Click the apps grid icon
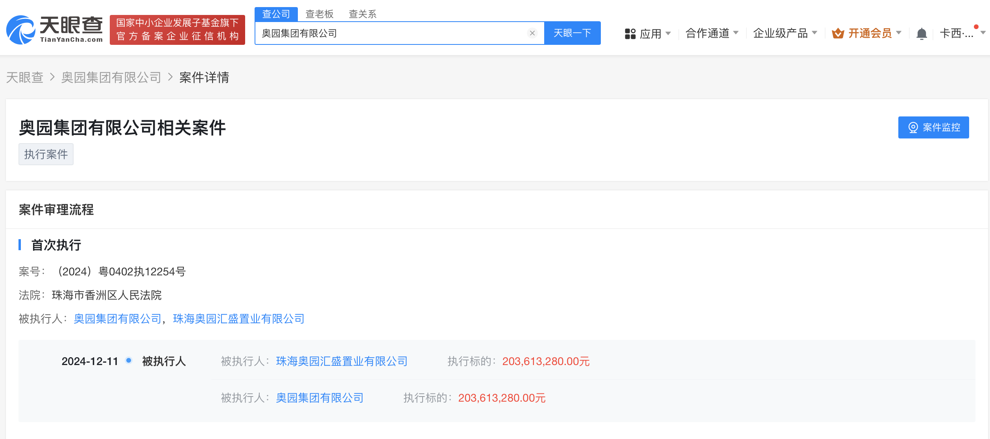 click(630, 34)
